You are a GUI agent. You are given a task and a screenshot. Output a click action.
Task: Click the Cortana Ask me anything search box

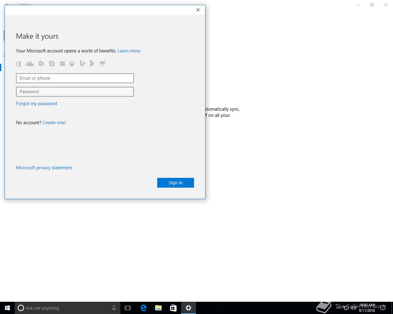pyautogui.click(x=68, y=308)
